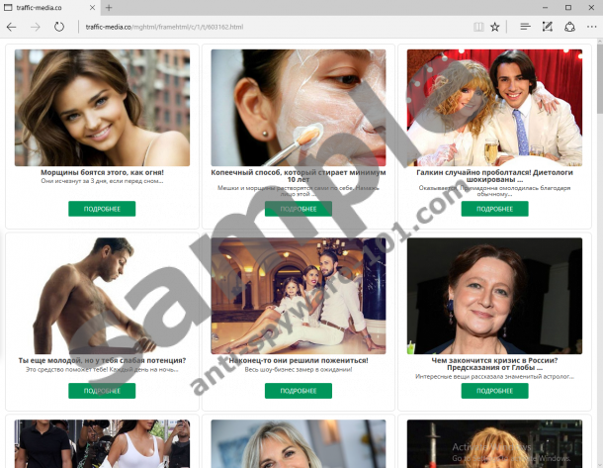The image size is (603, 468).
Task: Open the More actions ellipsis menu
Action: point(591,27)
